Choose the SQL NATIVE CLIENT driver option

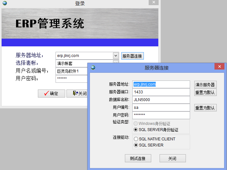[136, 139]
